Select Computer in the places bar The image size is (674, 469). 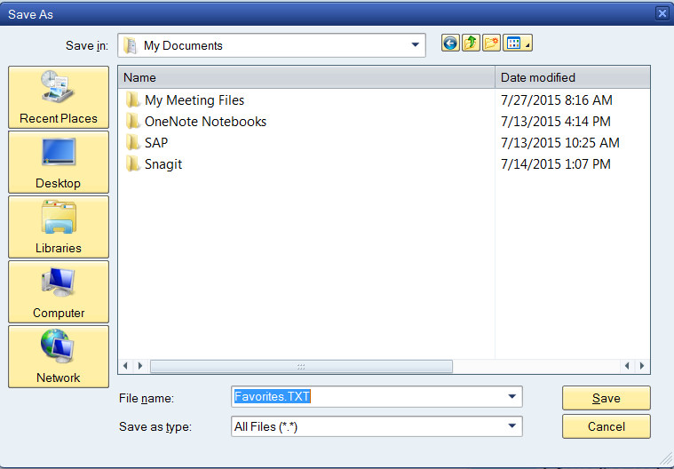point(59,291)
